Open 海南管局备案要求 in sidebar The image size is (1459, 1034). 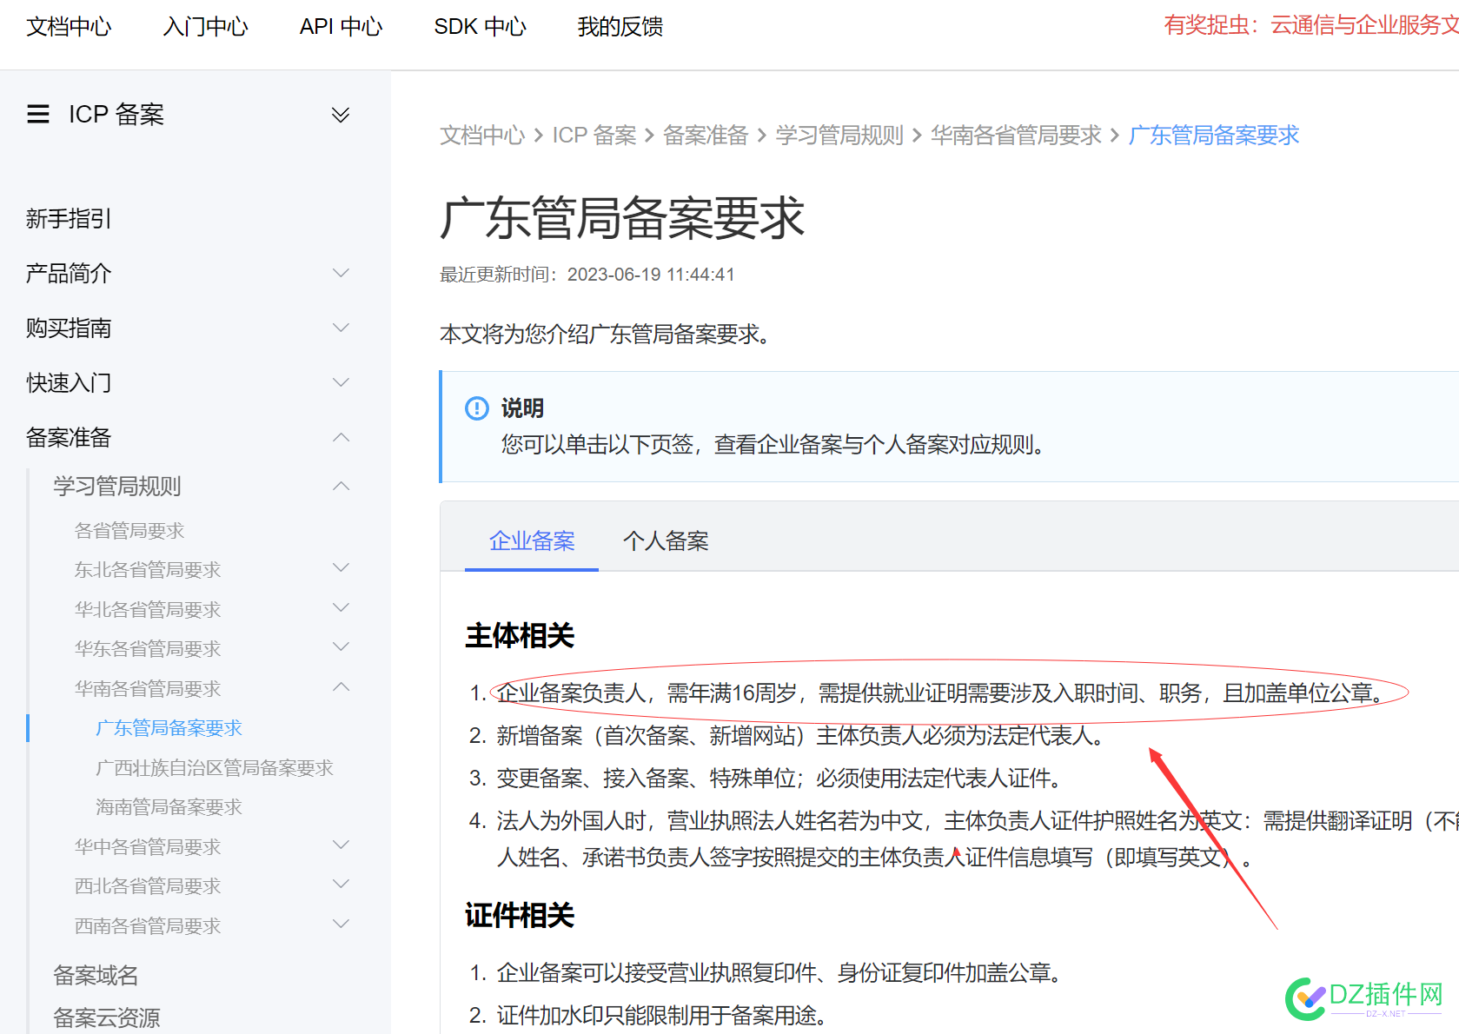tap(169, 807)
